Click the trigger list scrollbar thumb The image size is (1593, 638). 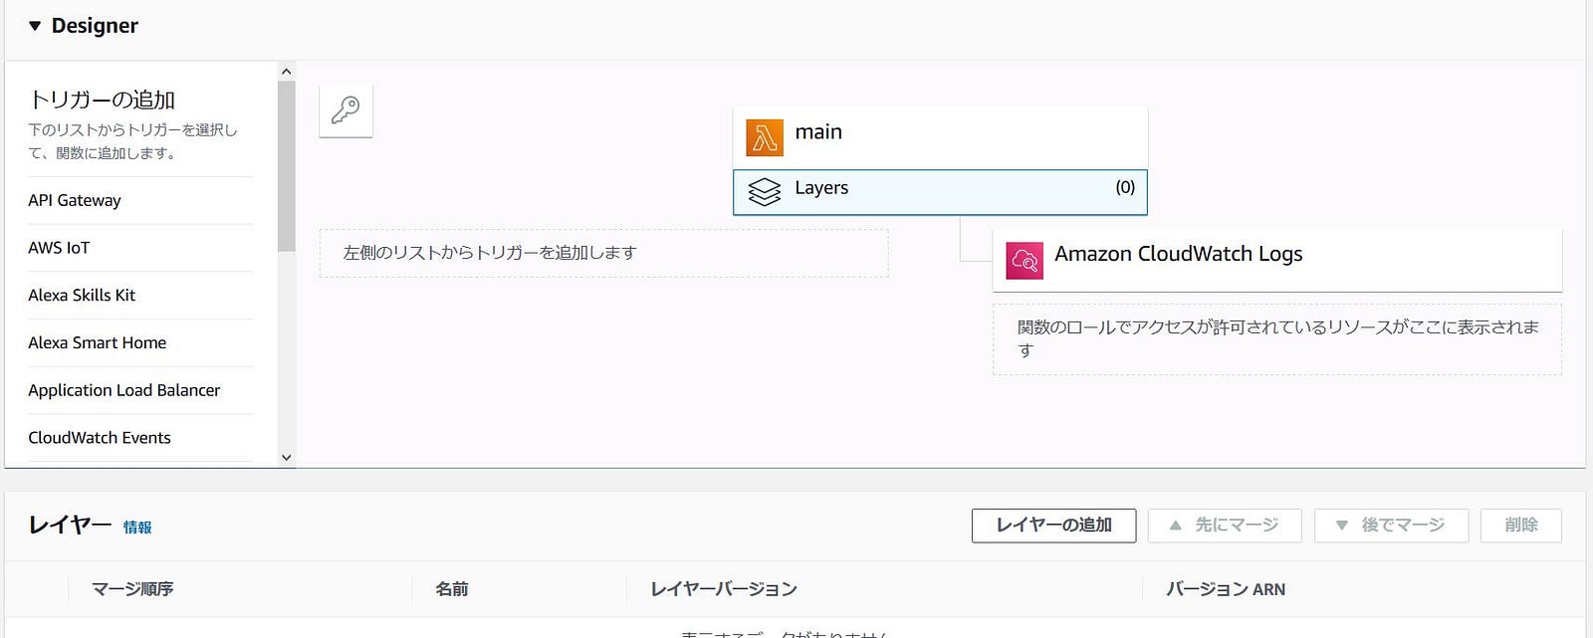287,166
